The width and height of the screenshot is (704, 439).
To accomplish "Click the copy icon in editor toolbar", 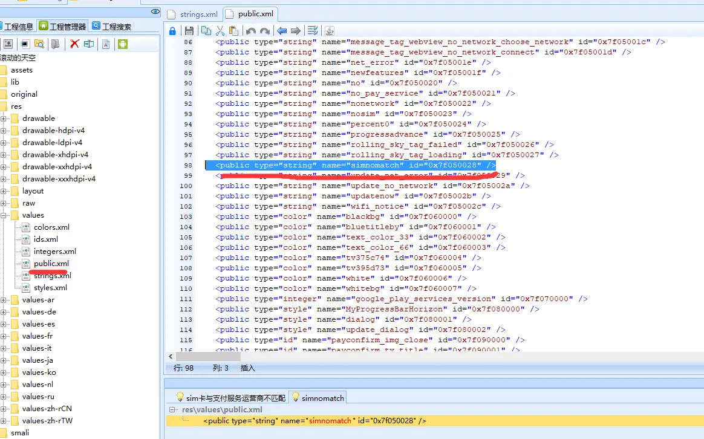I will (x=206, y=30).
